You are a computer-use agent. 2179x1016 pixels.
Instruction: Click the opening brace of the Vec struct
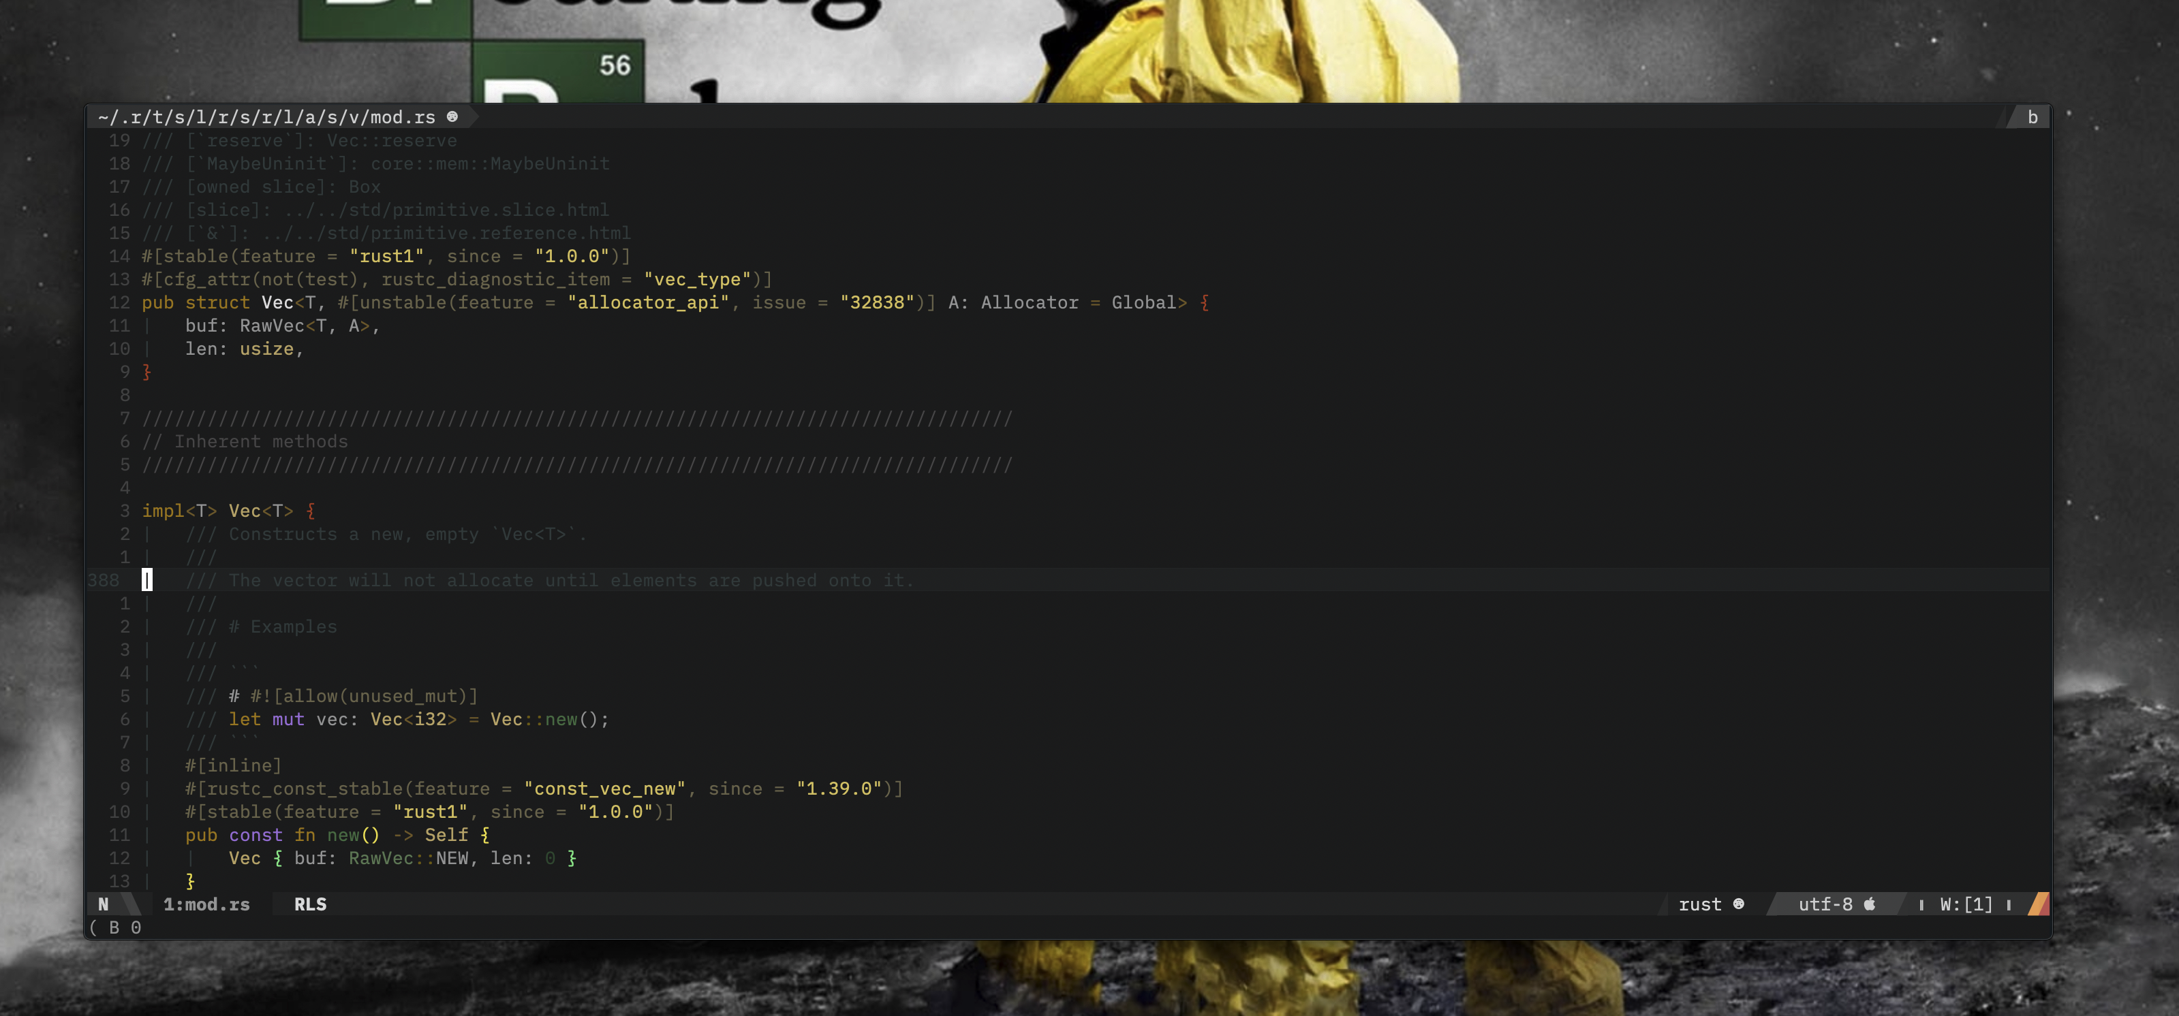[x=1204, y=302]
